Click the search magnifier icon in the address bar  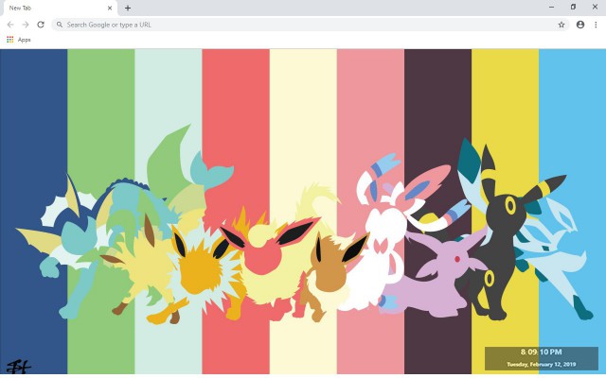point(60,25)
